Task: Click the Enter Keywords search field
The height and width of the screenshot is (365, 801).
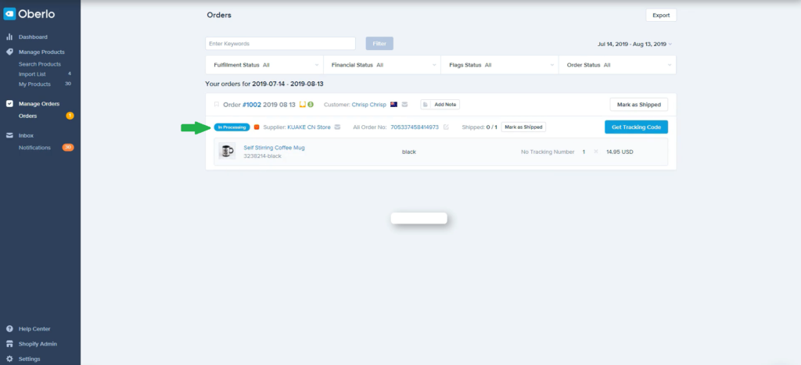Action: click(x=281, y=44)
